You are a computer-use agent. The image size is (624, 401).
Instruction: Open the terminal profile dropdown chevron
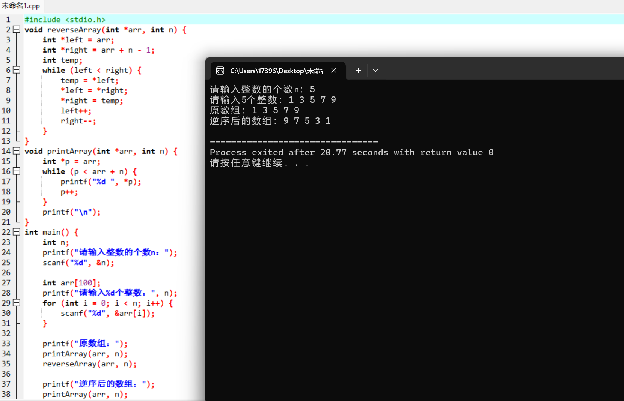pyautogui.click(x=375, y=70)
